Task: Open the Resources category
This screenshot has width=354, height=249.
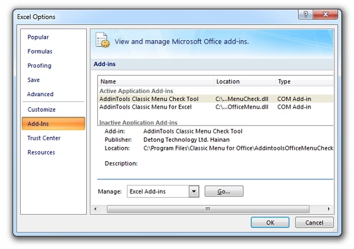Action: pos(41,152)
